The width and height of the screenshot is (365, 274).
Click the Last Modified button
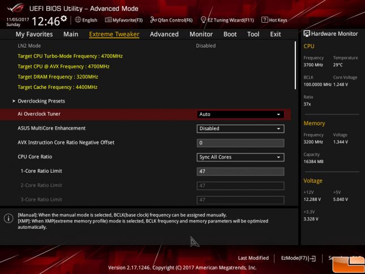coord(253,258)
